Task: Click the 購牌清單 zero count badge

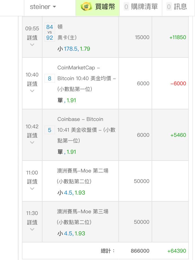Action: [x=126, y=7]
